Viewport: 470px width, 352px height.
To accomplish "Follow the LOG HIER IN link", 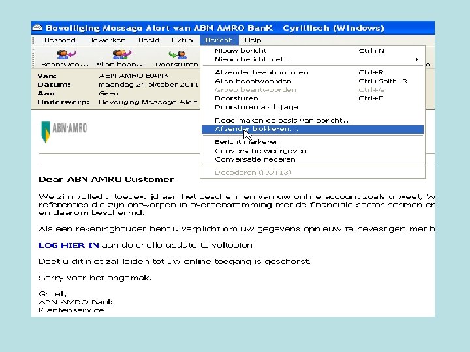I will point(69,246).
